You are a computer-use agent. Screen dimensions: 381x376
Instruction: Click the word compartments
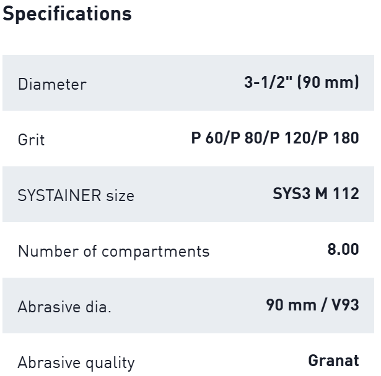tap(155, 252)
